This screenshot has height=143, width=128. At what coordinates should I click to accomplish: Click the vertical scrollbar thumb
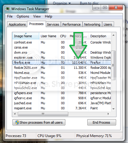pos(113,65)
